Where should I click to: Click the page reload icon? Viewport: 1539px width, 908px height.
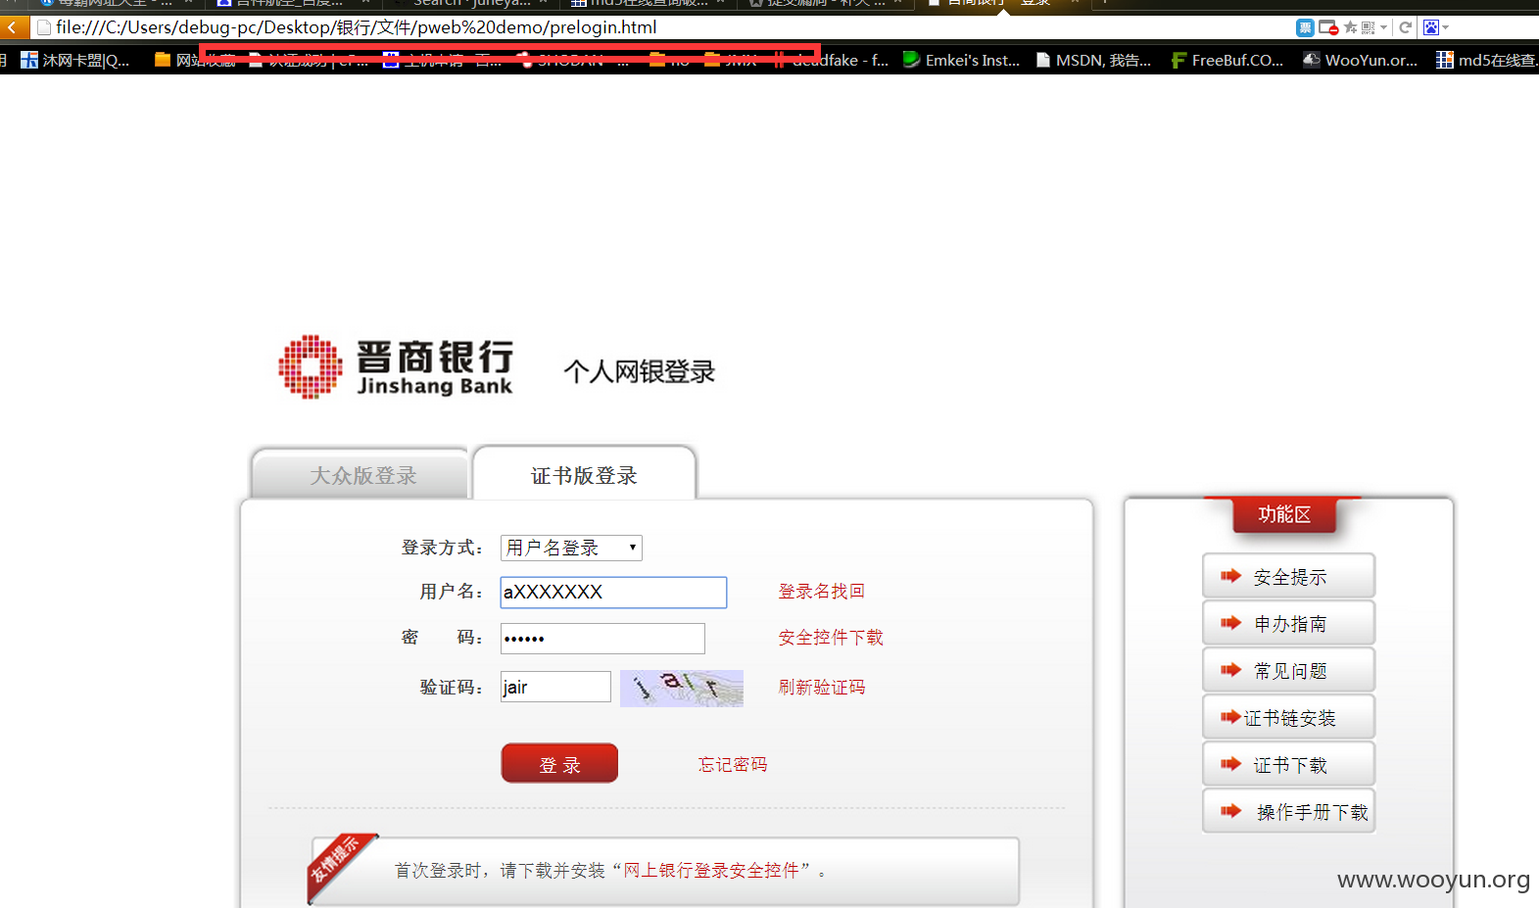[1405, 27]
